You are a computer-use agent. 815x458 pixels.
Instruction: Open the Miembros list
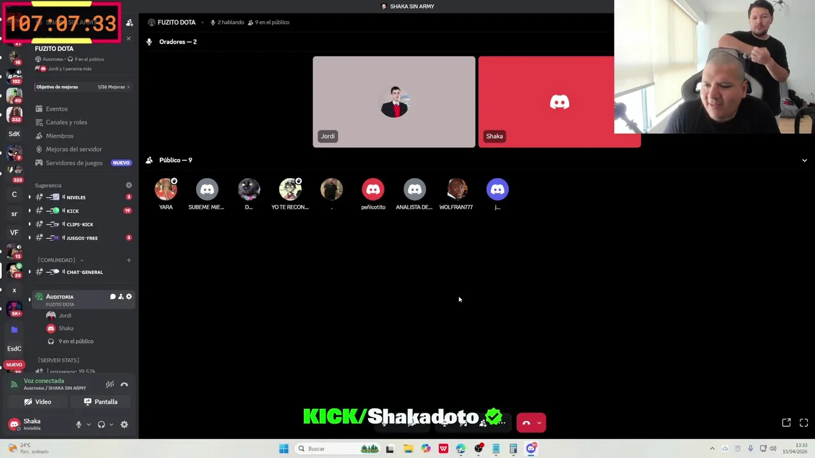[x=83, y=135]
